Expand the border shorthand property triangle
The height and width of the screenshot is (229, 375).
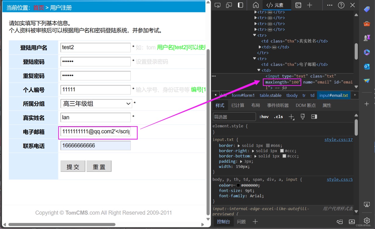pos(239,146)
